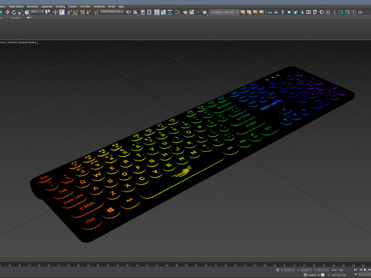
Task: Toggle keyboard shortcut override button
Action: coord(62,12)
